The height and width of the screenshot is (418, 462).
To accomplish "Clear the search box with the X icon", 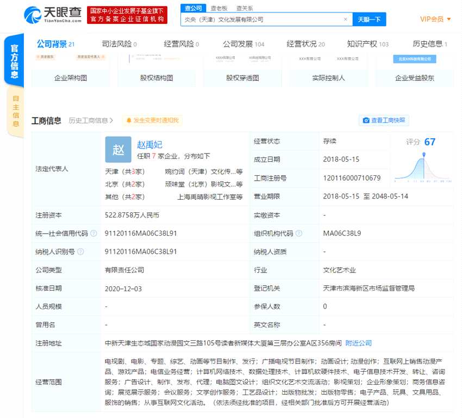I will coord(345,20).
